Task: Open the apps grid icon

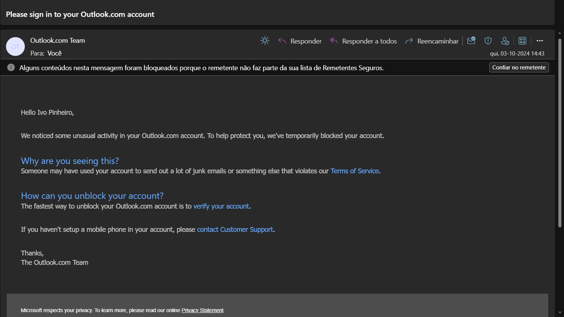Action: 522,41
